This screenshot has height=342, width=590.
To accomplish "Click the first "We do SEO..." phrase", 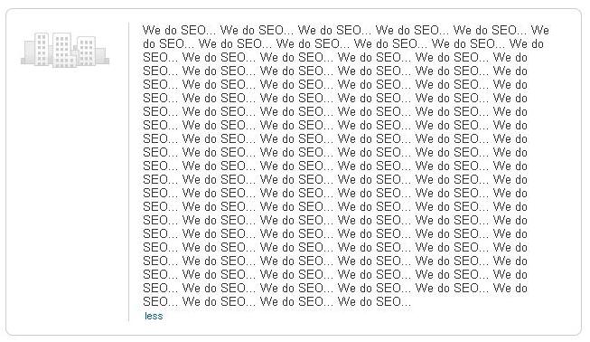I will click(179, 30).
